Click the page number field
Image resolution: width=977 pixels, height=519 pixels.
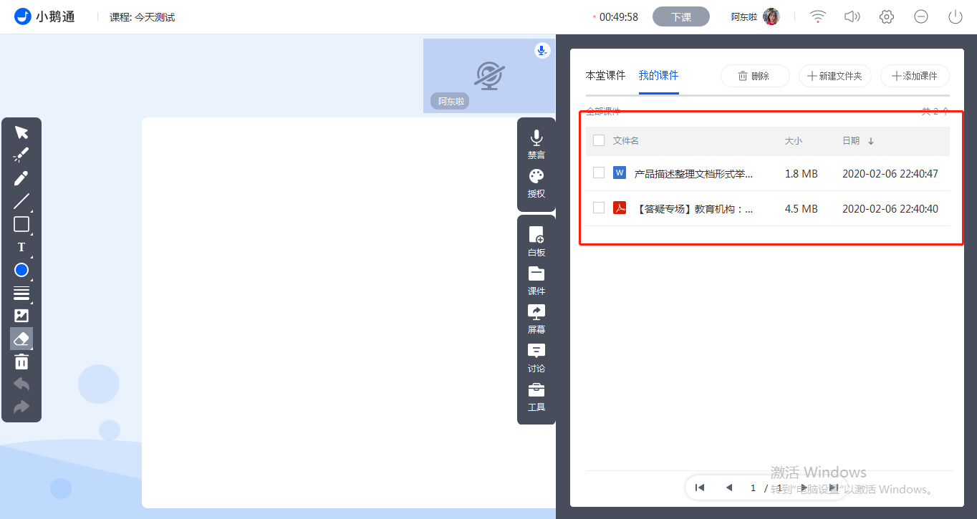click(x=753, y=488)
